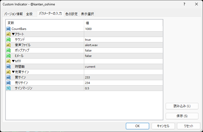Click the double-type icon beside サインマージン
The height and width of the screenshot is (132, 203).
[x=8, y=88]
